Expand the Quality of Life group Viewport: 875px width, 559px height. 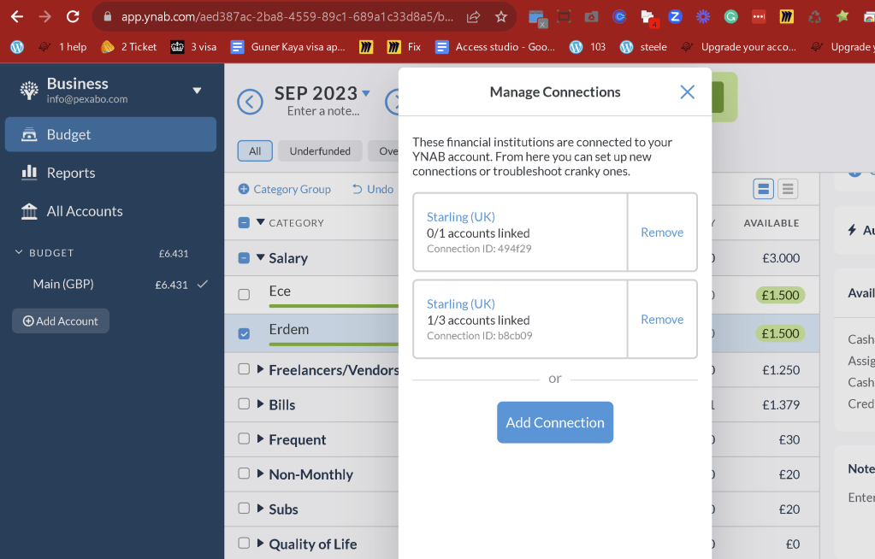[x=261, y=543]
